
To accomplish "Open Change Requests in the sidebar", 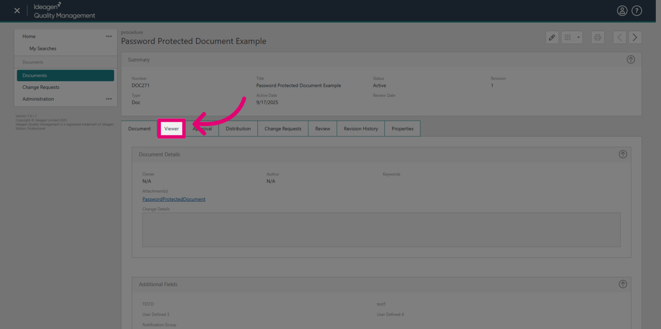I will tap(41, 87).
